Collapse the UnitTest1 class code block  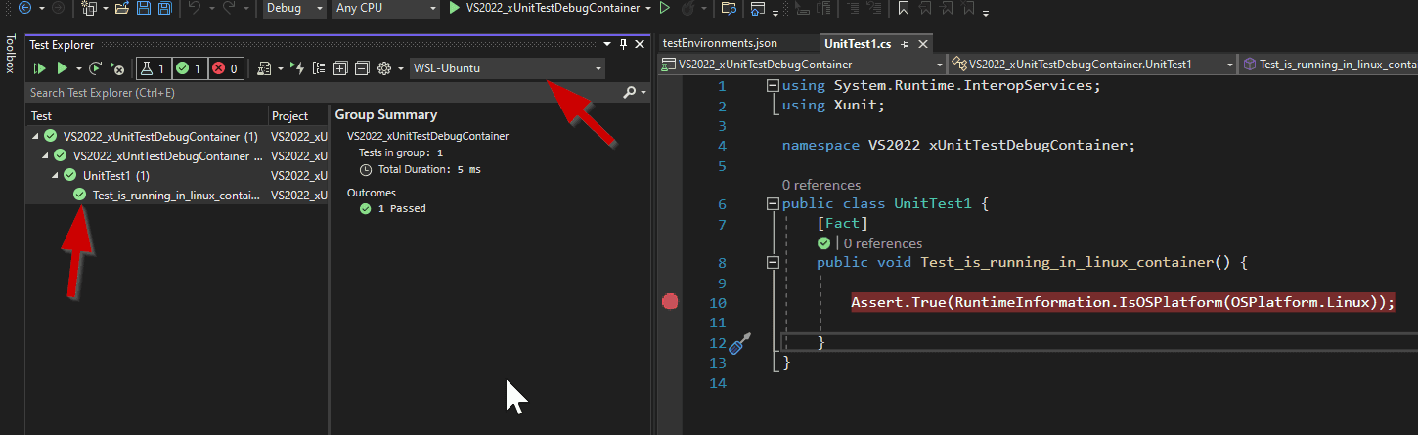[x=774, y=204]
